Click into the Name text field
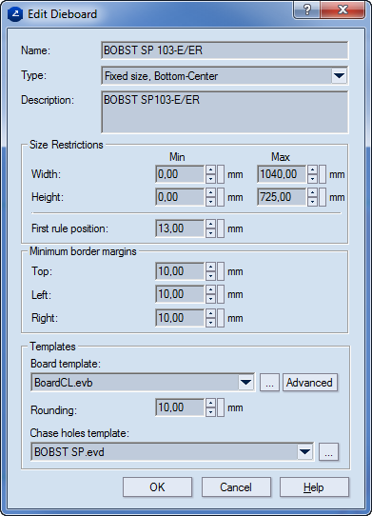The width and height of the screenshot is (372, 516). (225, 50)
